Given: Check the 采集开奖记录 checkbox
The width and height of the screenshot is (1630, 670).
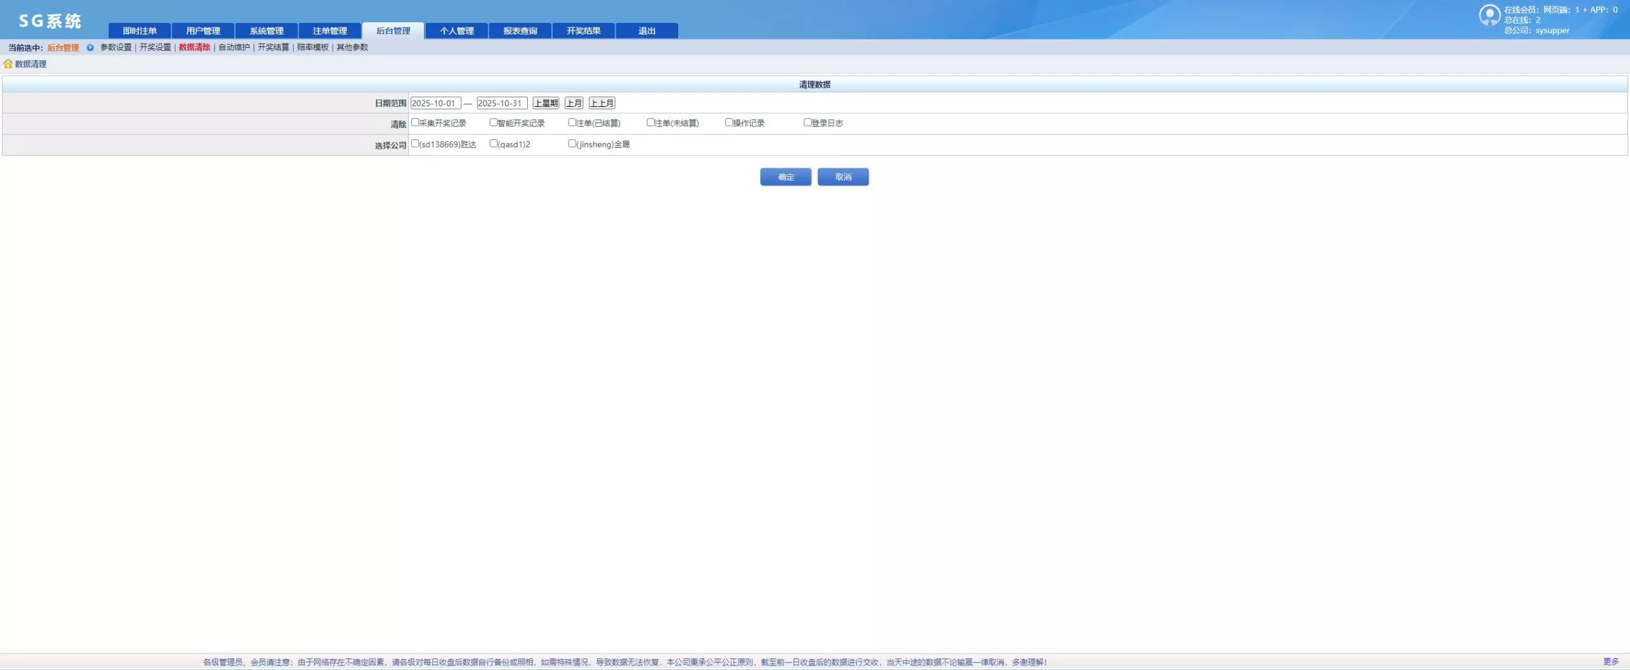Looking at the screenshot, I should [x=415, y=122].
